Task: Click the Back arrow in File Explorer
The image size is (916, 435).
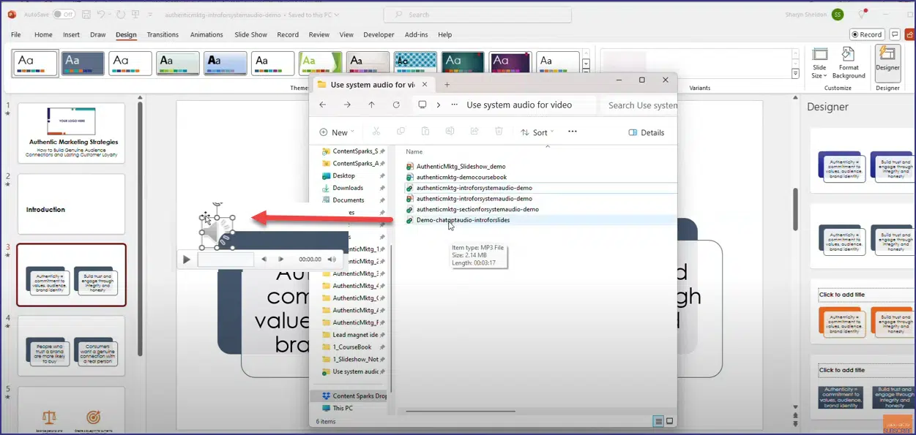Action: (323, 105)
